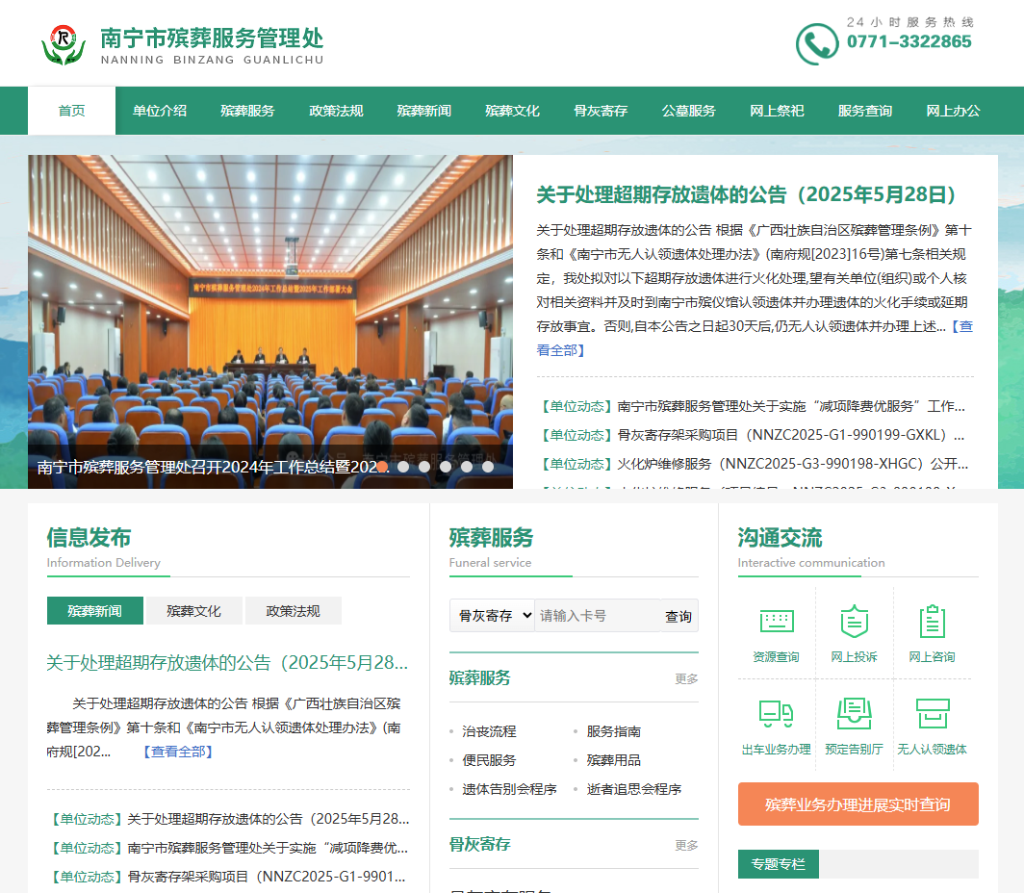
Task: Open 遗体告别会程序 link
Action: click(509, 788)
